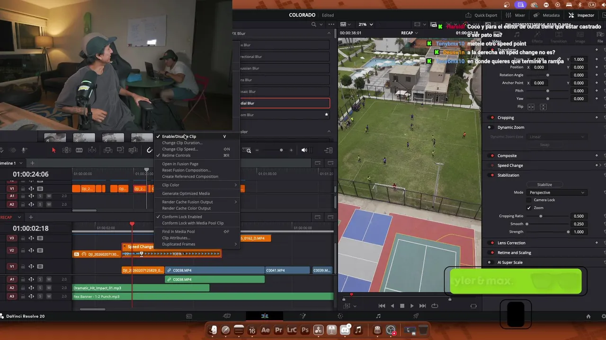The image size is (606, 340).
Task: Mute RECAP audio track A3
Action: point(49,296)
